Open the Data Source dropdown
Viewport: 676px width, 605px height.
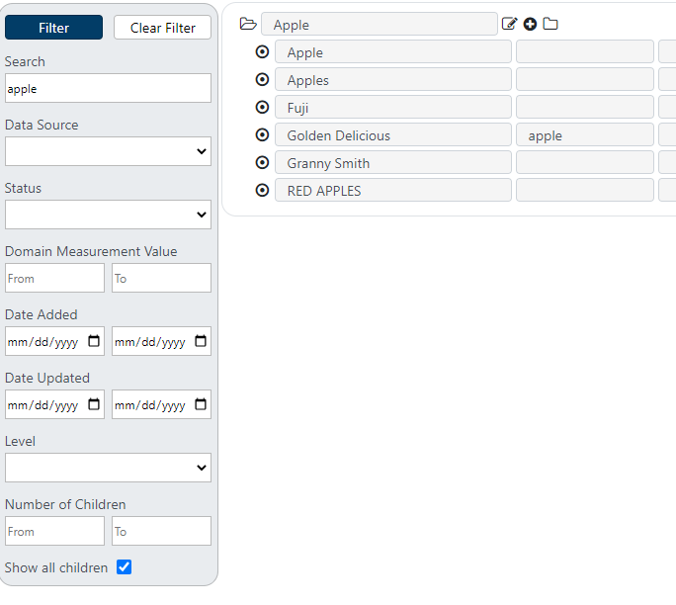tap(108, 151)
